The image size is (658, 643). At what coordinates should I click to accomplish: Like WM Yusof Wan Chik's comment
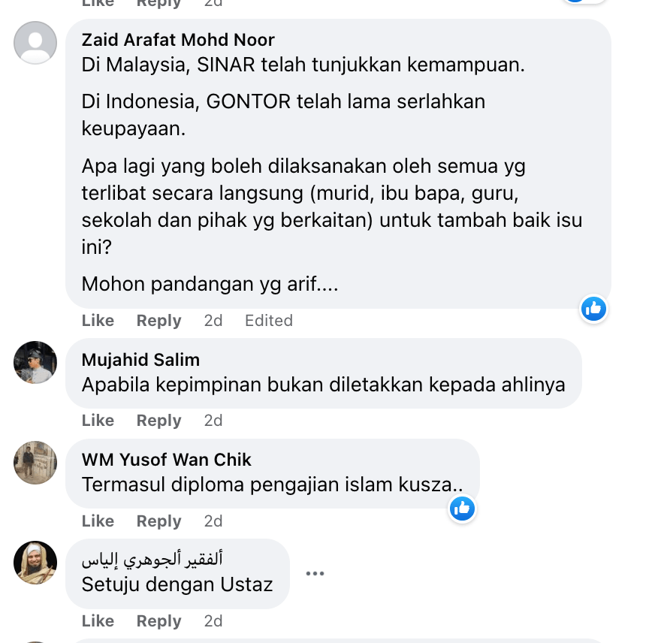(98, 521)
